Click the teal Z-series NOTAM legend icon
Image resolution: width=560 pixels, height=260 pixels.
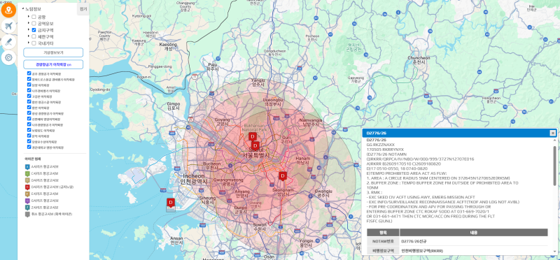tap(27, 207)
